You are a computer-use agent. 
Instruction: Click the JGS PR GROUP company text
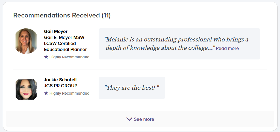[61, 86]
